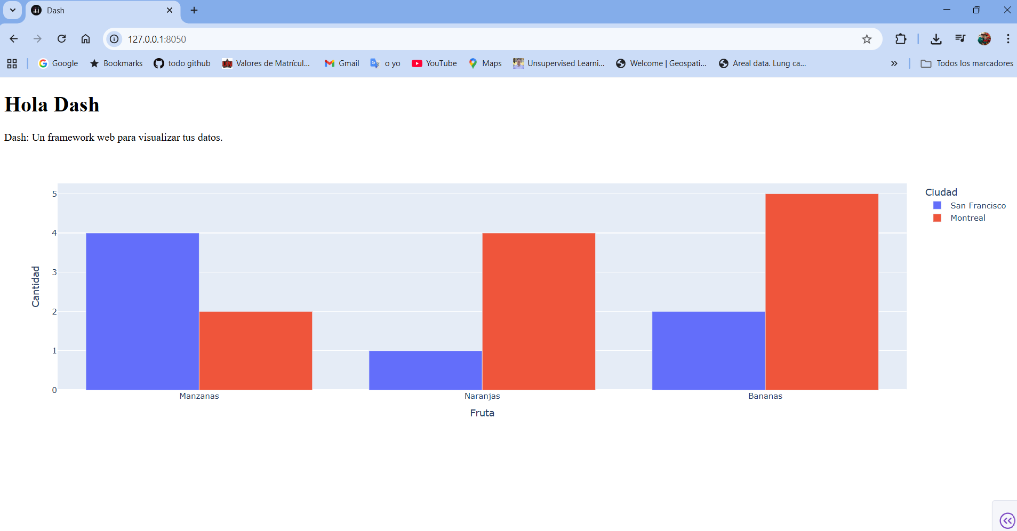The height and width of the screenshot is (531, 1017).
Task: Bookmark this page with the star icon
Action: (867, 39)
